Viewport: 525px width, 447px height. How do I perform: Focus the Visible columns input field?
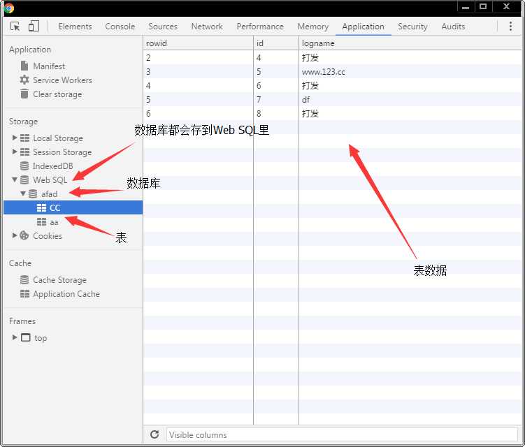pos(342,434)
